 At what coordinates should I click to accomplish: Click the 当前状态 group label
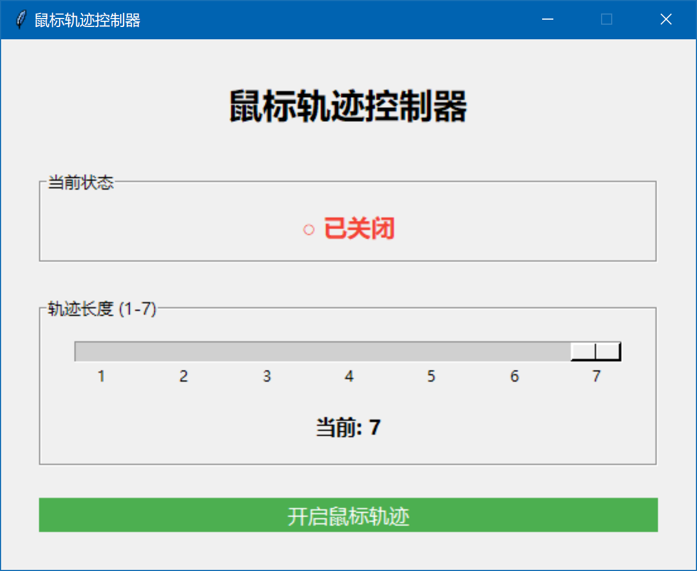[81, 182]
